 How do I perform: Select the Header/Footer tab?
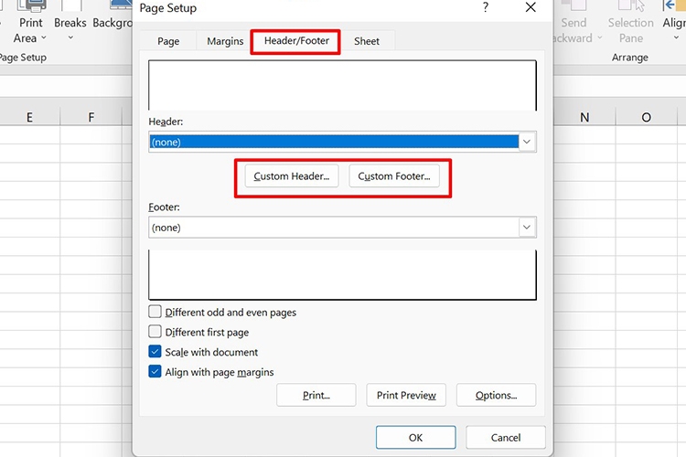click(x=296, y=41)
